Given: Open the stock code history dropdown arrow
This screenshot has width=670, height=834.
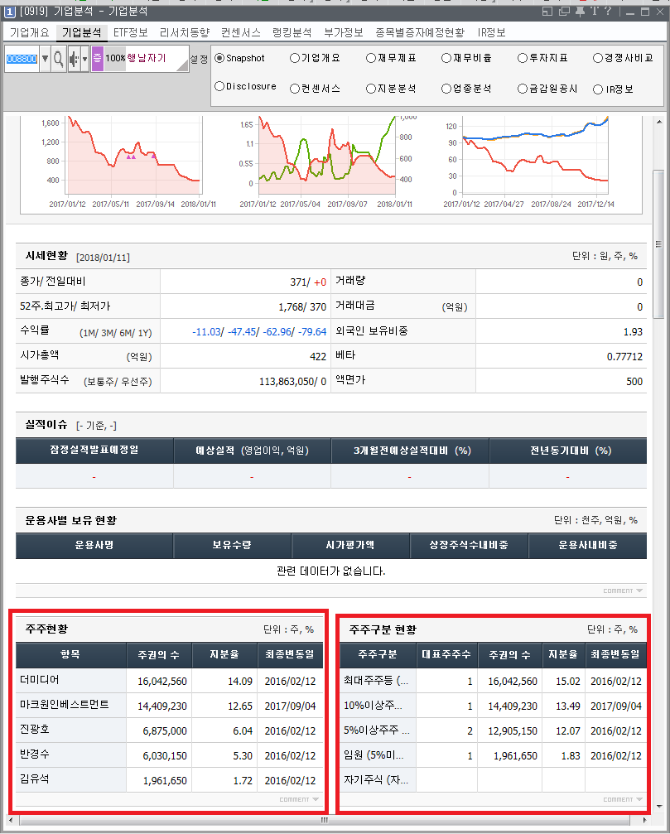Looking at the screenshot, I should [46, 59].
